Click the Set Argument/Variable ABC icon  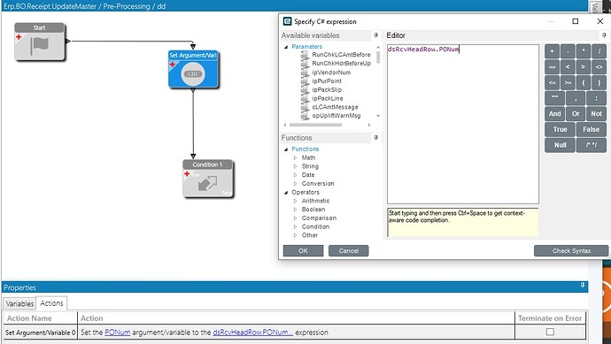(193, 74)
